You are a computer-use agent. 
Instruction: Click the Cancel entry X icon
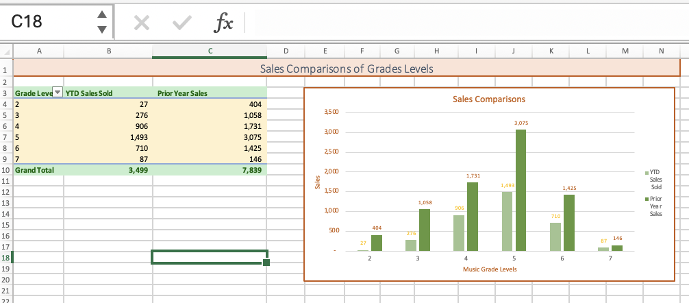[x=141, y=23]
